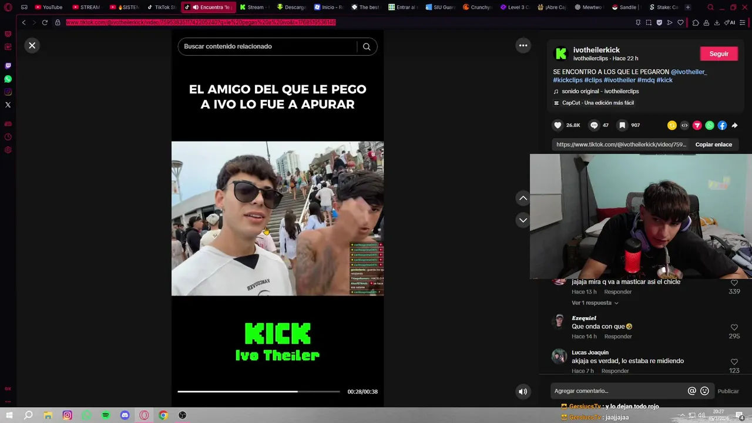Image resolution: width=752 pixels, height=423 pixels.
Task: Mute the video with the speaker button
Action: click(x=523, y=391)
